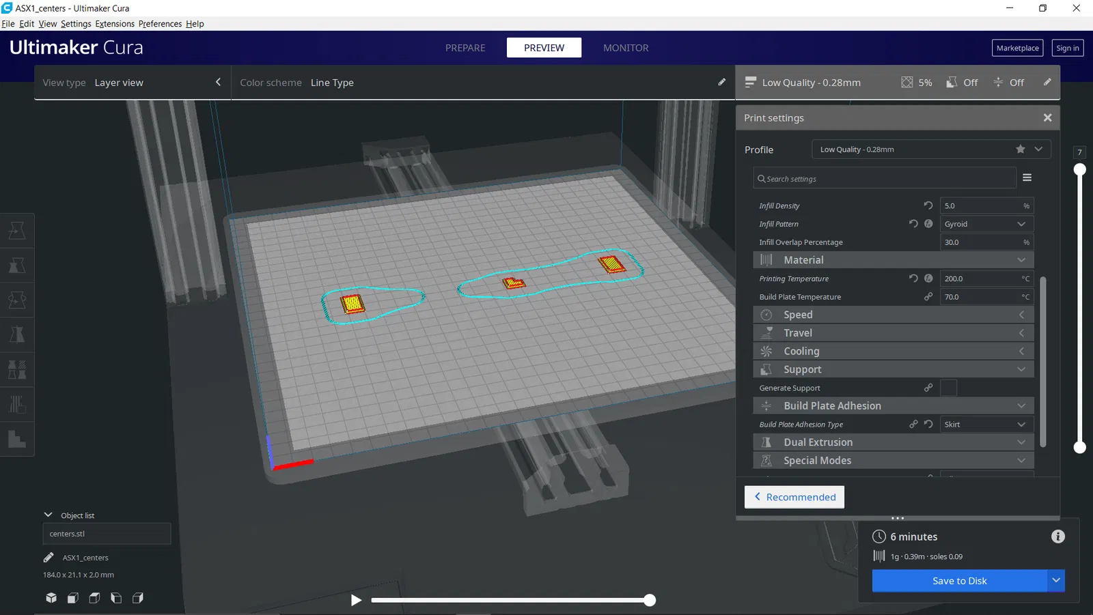
Task: Click the link icon for Build Plate Adhesion Type
Action: pyautogui.click(x=913, y=424)
